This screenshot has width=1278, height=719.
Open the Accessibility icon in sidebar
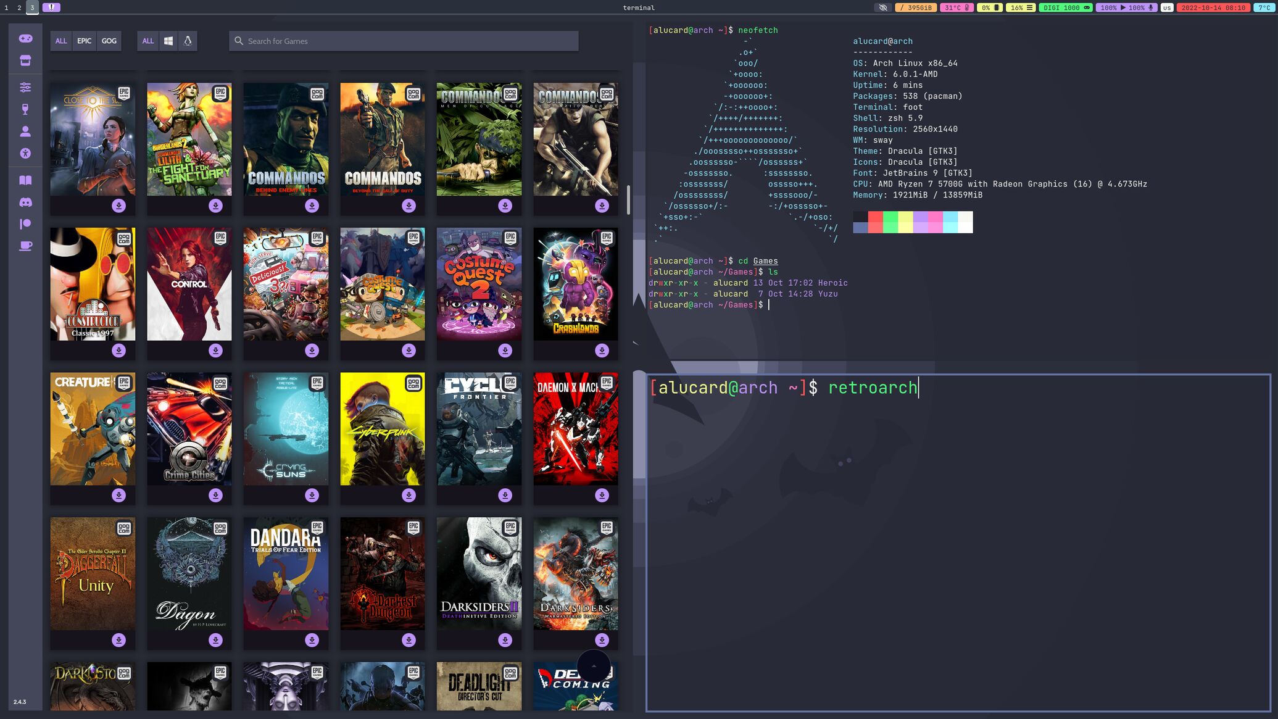25,153
